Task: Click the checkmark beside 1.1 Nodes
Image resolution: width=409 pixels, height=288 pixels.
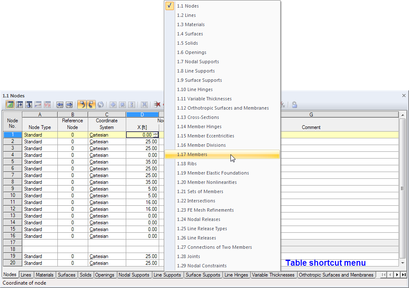Action: click(x=169, y=6)
